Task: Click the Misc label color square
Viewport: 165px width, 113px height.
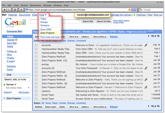Action: [5, 55]
